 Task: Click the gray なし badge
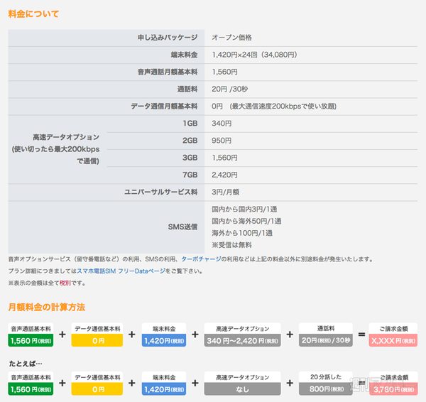[x=242, y=389]
